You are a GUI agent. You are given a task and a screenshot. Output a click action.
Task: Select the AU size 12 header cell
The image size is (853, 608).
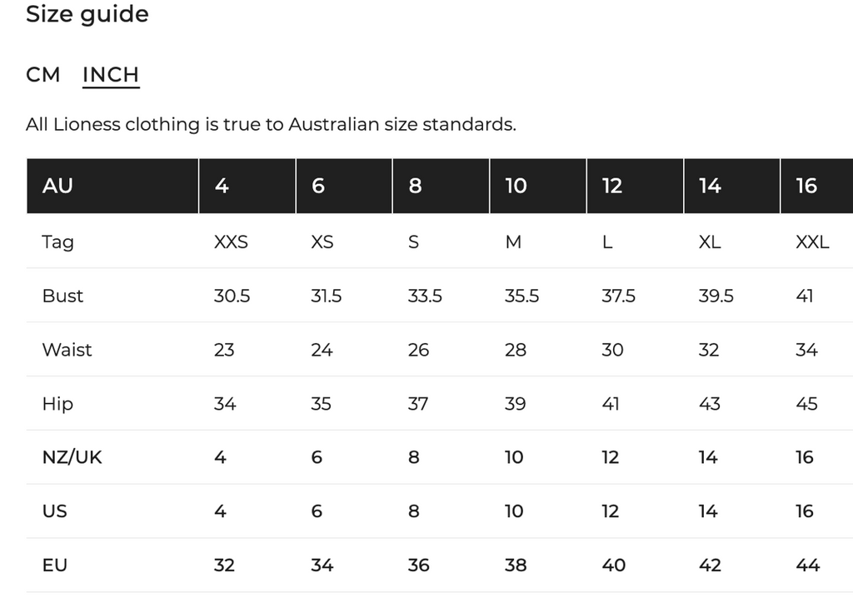click(636, 186)
